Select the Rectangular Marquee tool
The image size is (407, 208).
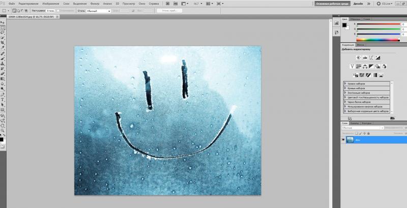[3, 27]
